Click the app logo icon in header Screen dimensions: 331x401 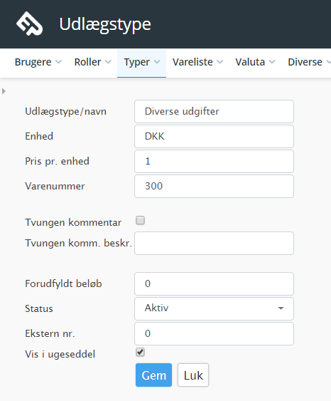point(29,24)
